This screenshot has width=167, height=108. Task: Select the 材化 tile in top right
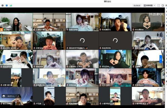tap(148, 22)
